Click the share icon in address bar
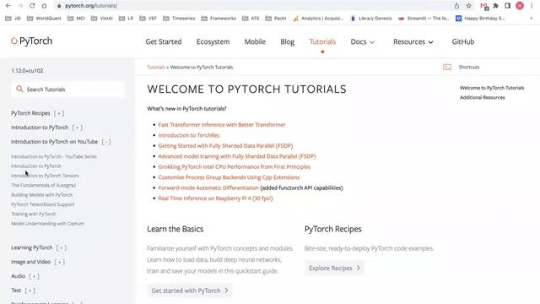 456,6
